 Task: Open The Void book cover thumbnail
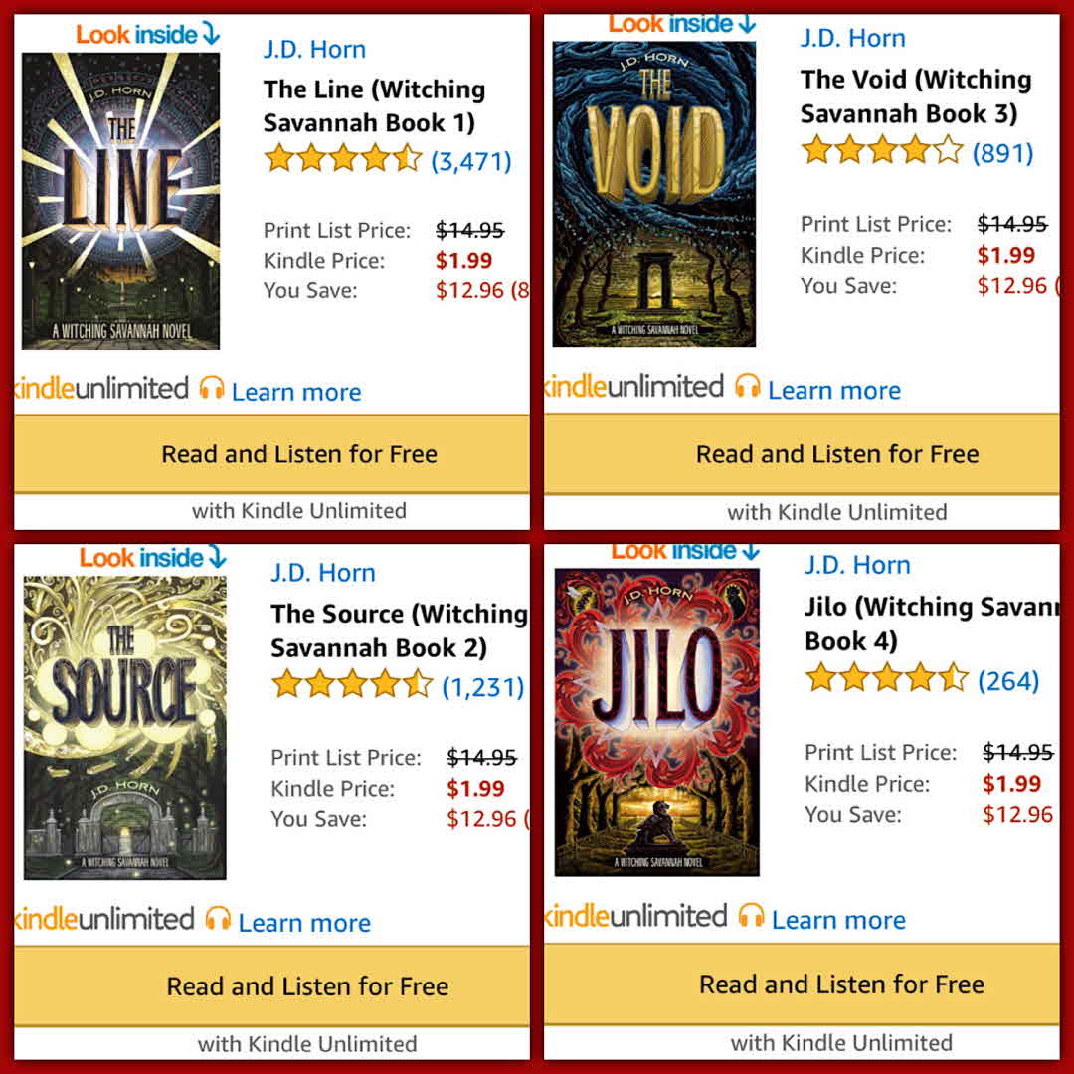click(x=654, y=194)
